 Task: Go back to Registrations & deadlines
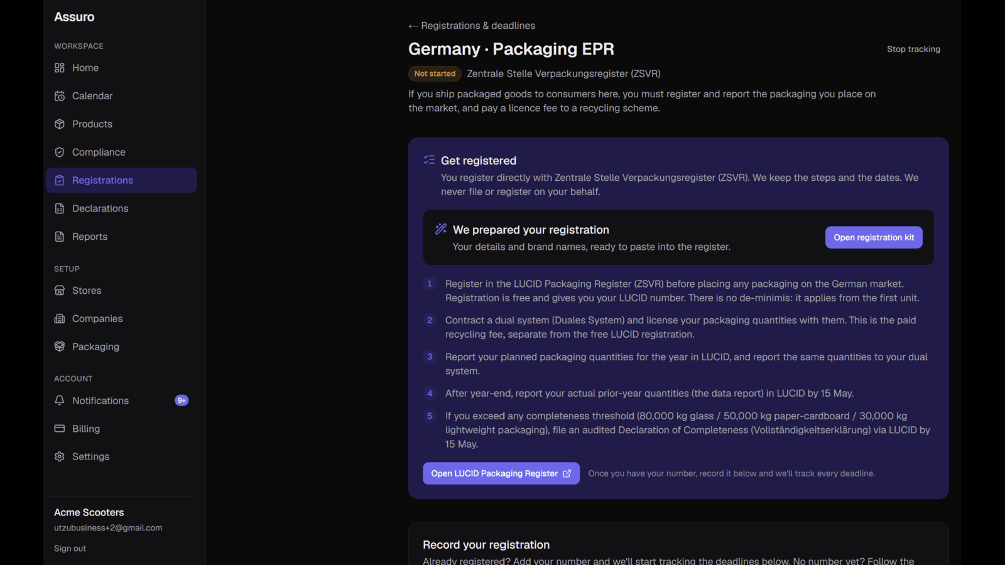pyautogui.click(x=472, y=26)
